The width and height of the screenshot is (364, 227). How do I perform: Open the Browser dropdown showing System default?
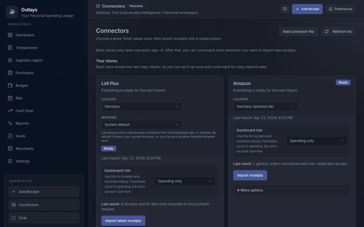pos(142,125)
